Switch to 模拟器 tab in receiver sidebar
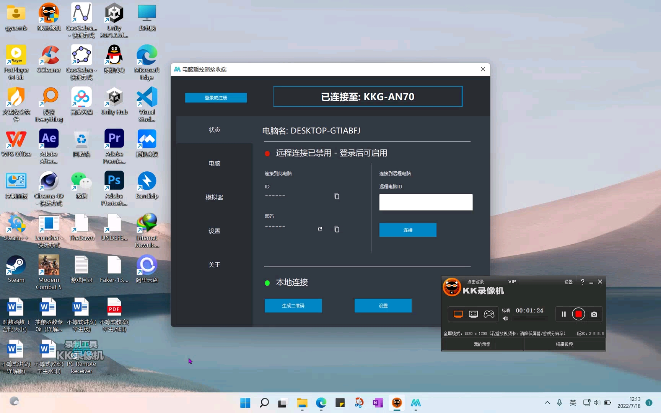661x413 pixels. [x=214, y=197]
